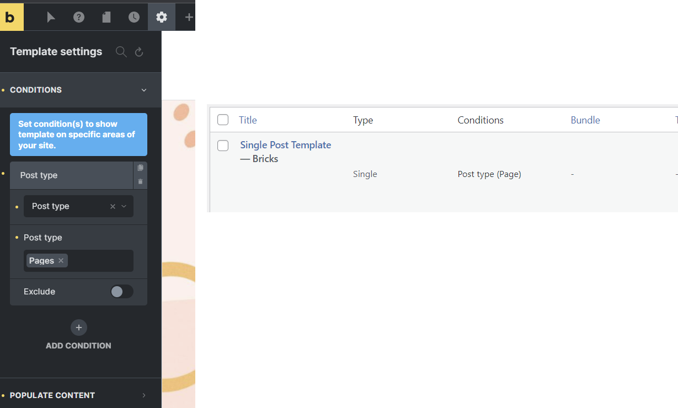Delete the Post type condition
678x408 pixels.
(x=140, y=181)
